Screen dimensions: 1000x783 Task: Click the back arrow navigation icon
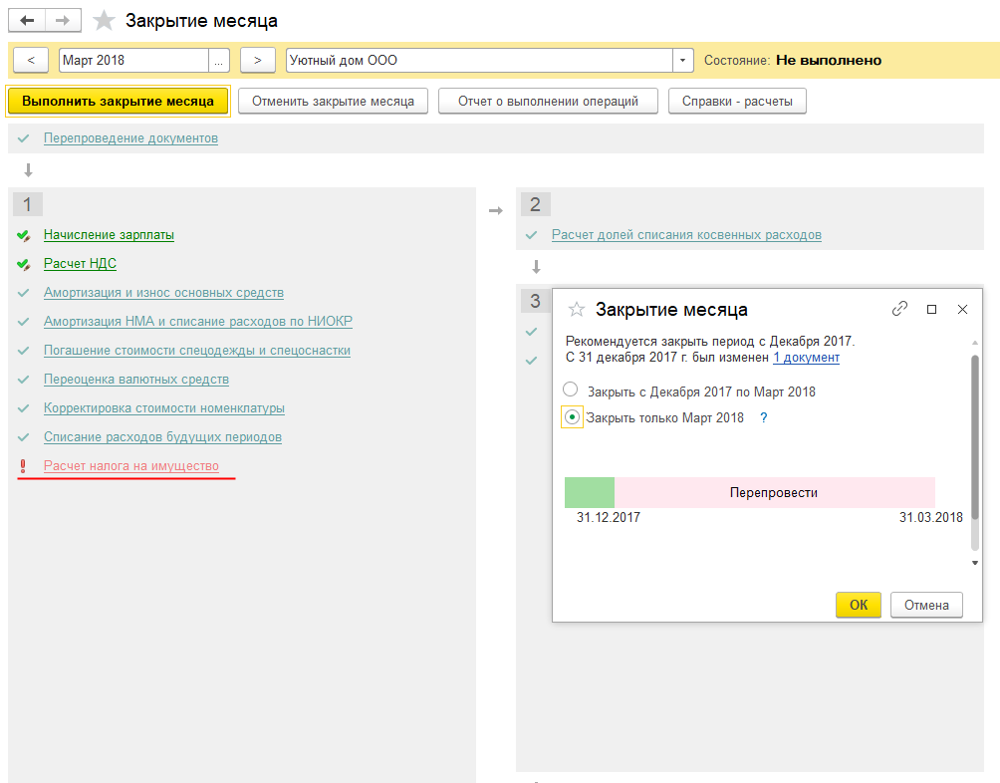click(27, 20)
